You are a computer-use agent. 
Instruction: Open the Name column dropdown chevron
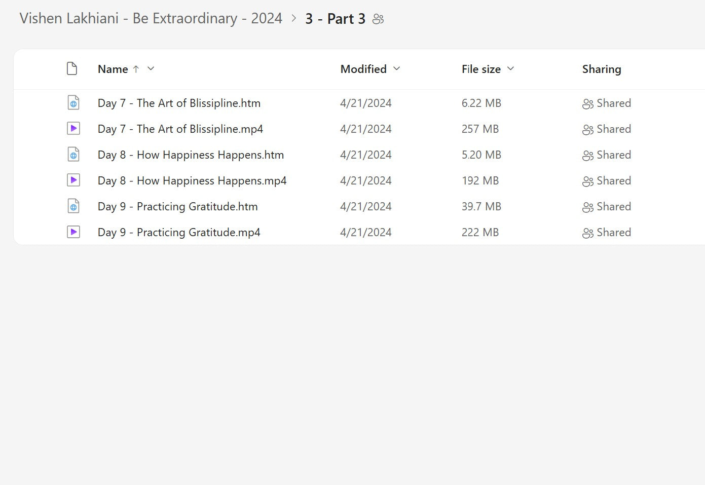(151, 69)
